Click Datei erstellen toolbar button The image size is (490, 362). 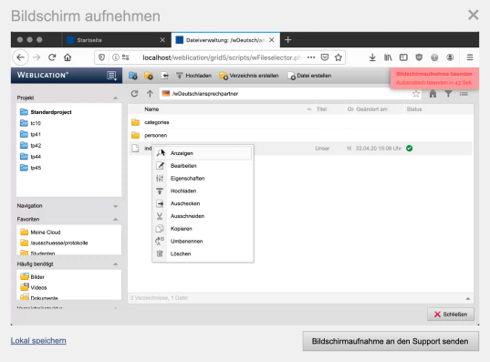pyautogui.click(x=309, y=76)
